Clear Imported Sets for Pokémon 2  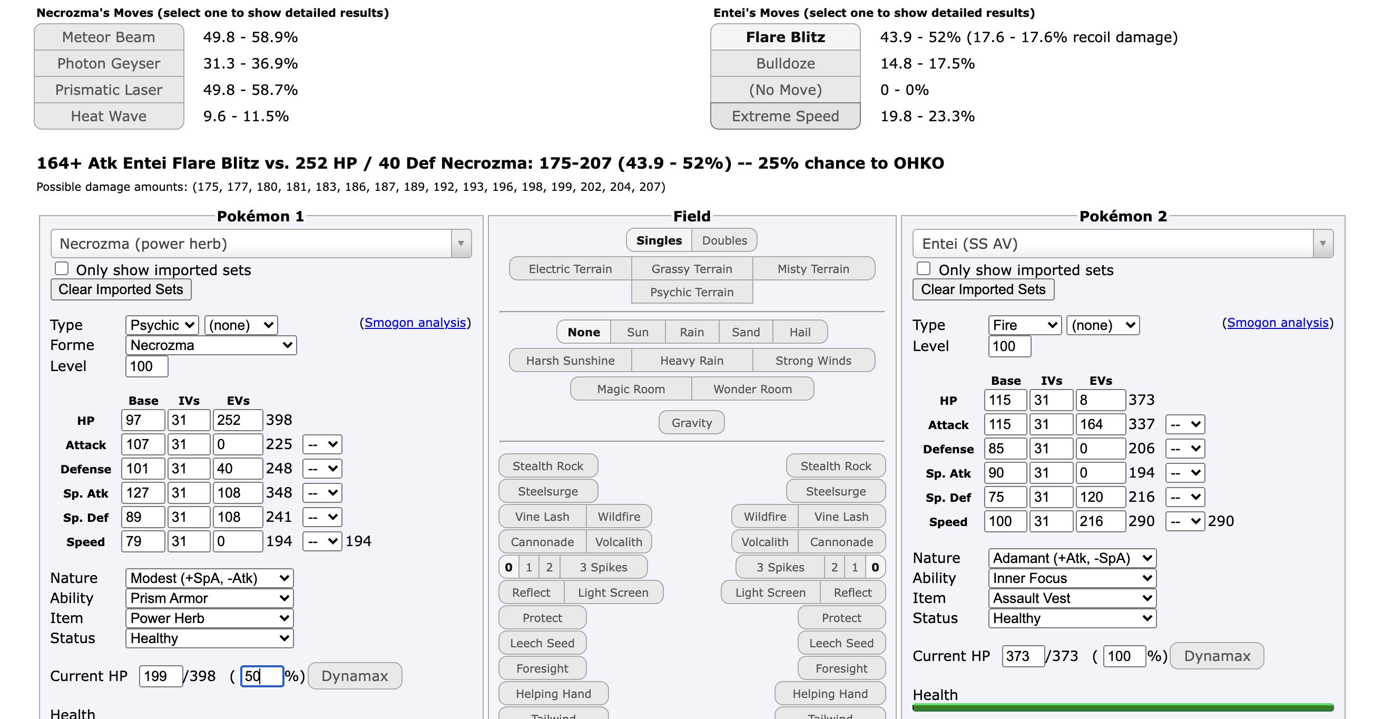983,289
